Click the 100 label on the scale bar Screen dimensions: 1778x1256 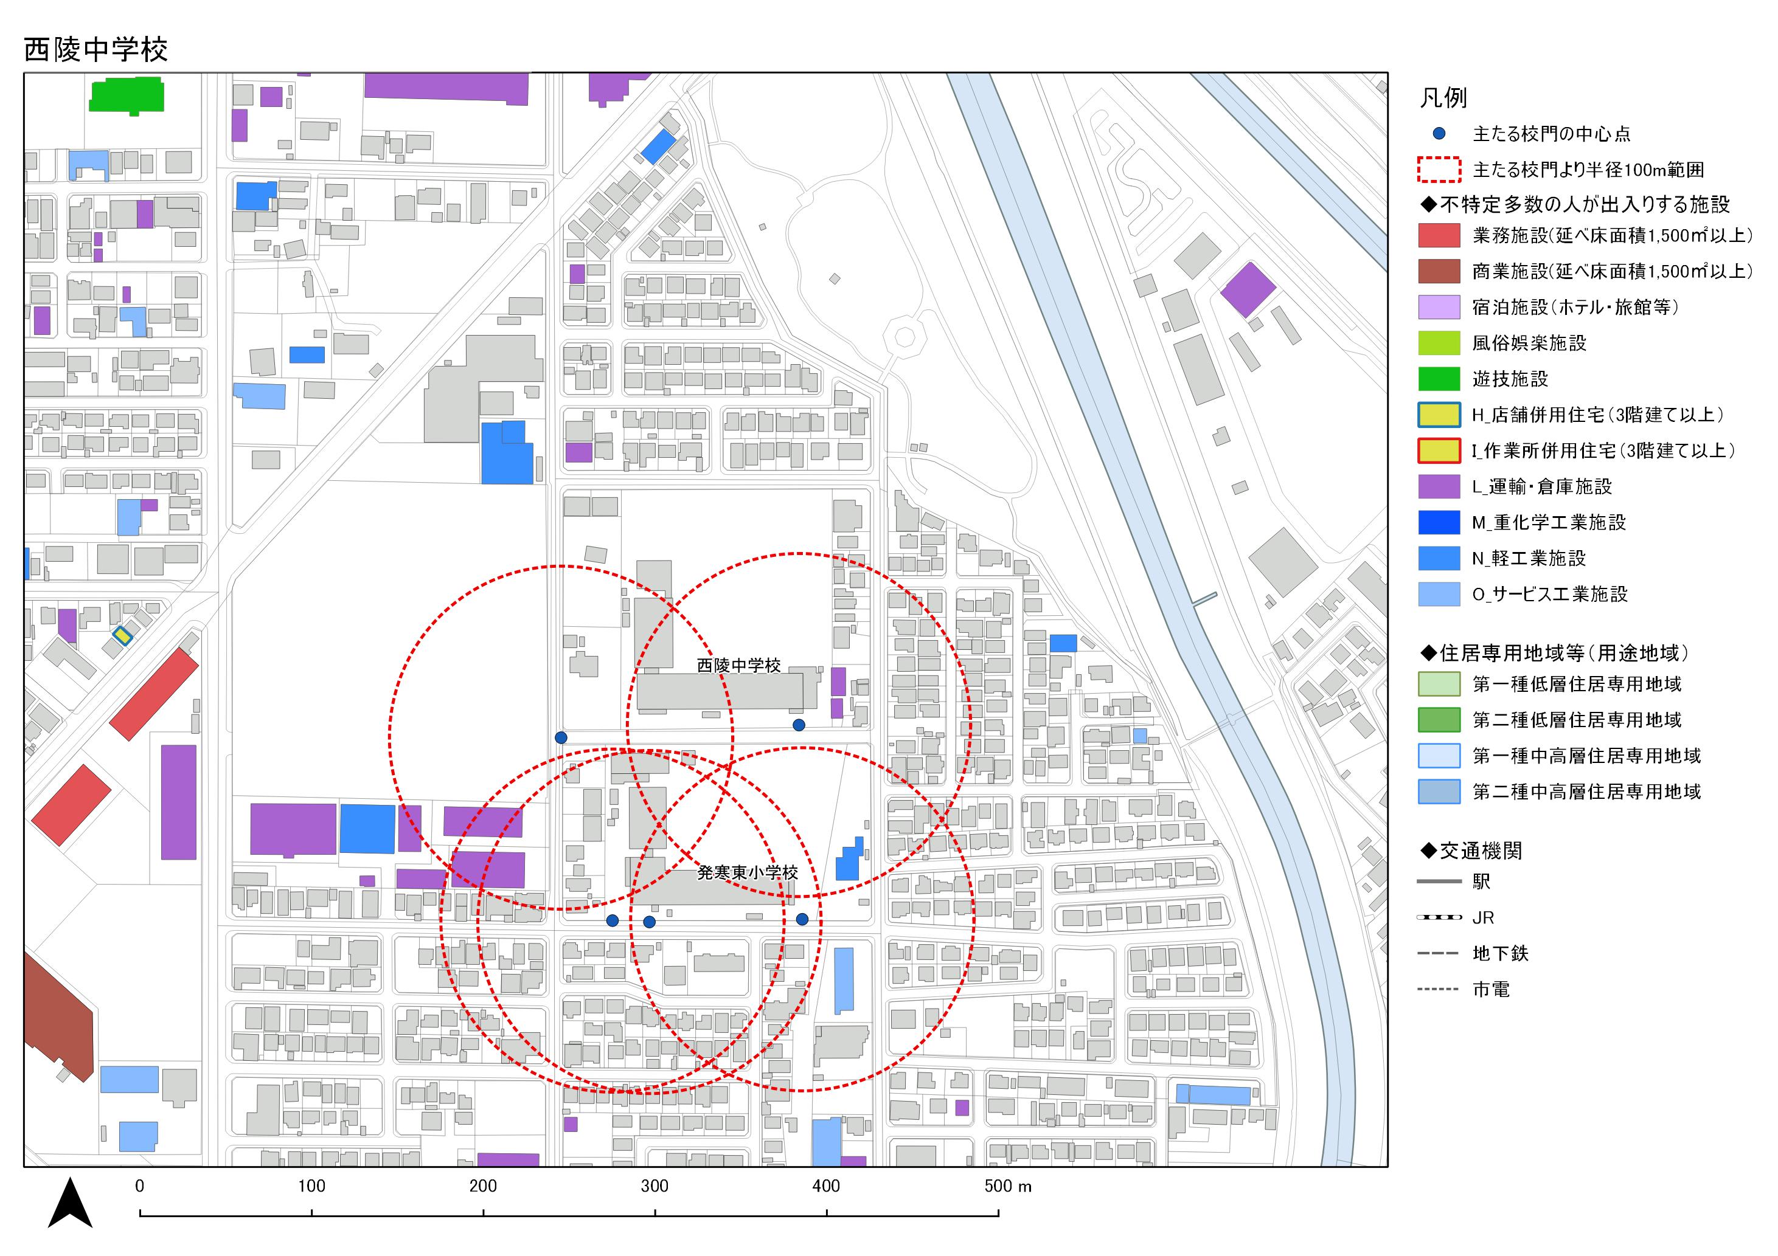pyautogui.click(x=311, y=1185)
